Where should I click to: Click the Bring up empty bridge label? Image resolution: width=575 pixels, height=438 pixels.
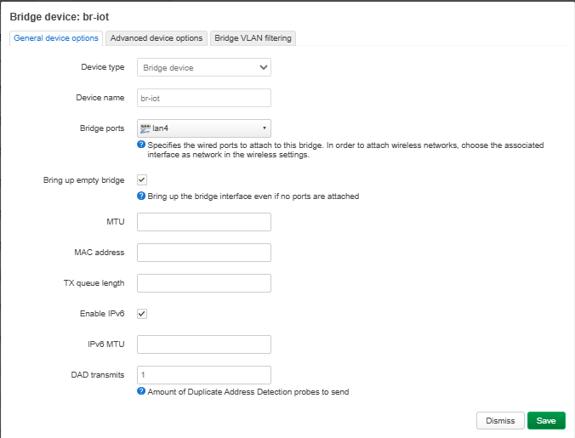click(84, 180)
